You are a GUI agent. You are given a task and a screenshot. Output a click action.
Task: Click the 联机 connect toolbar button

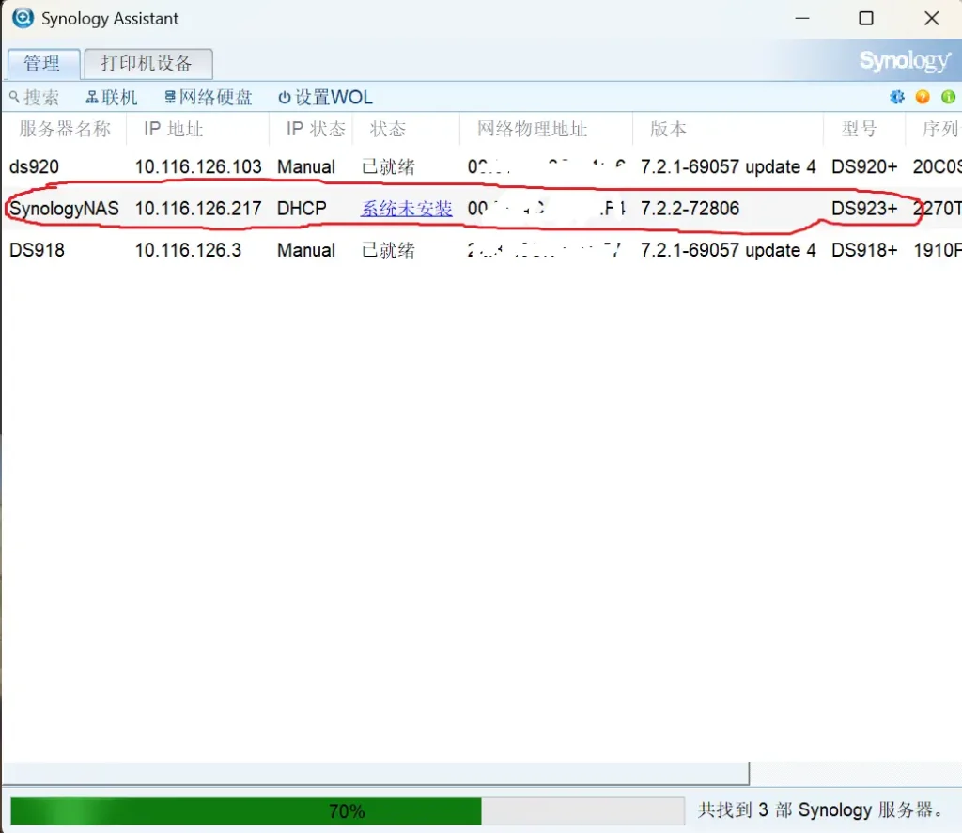[x=112, y=98]
